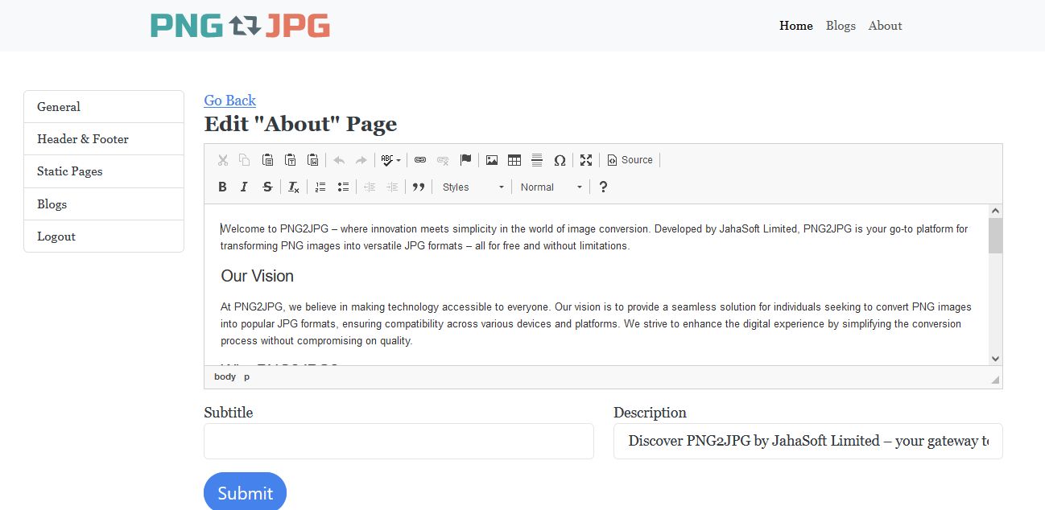Viewport: 1045px width, 510px height.
Task: Click the Welcome to PNG2JPG paragraph
Action: 594,237
